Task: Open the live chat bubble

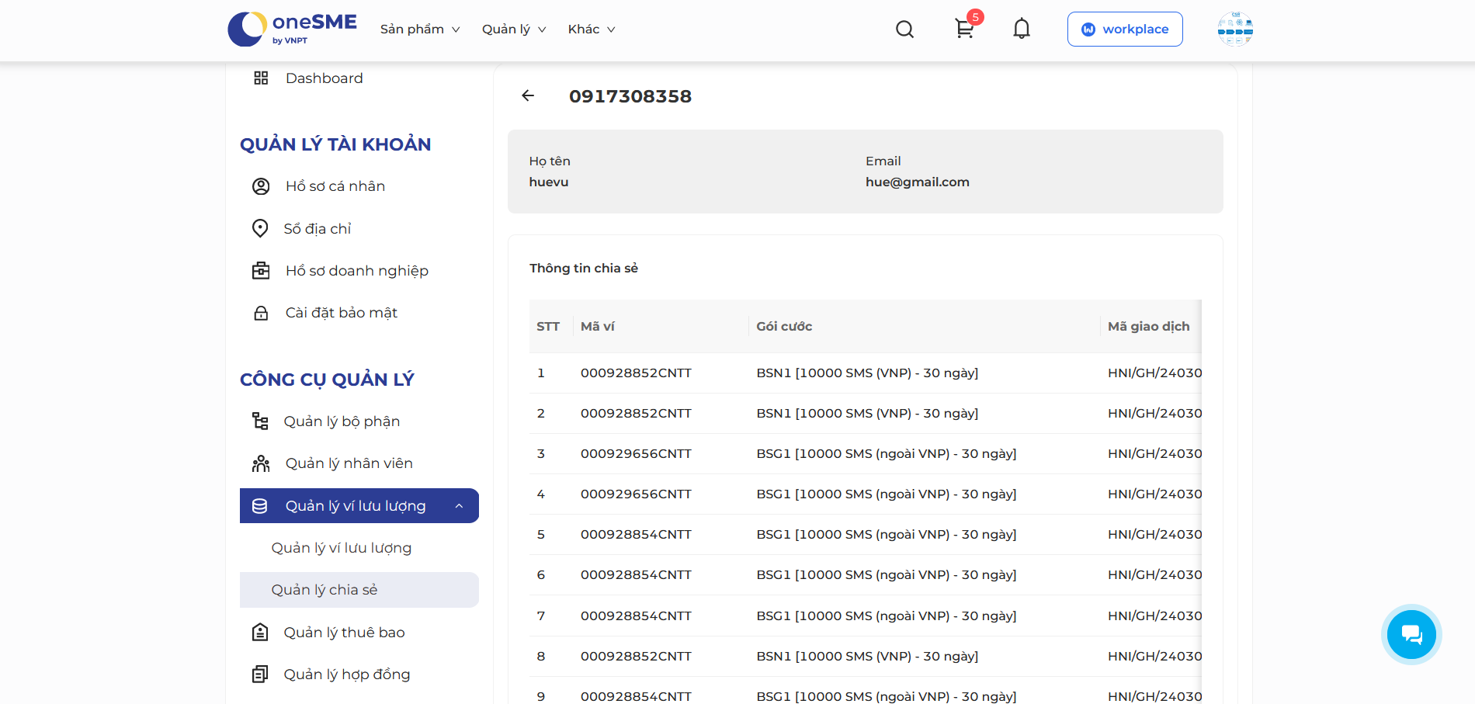Action: [1411, 634]
